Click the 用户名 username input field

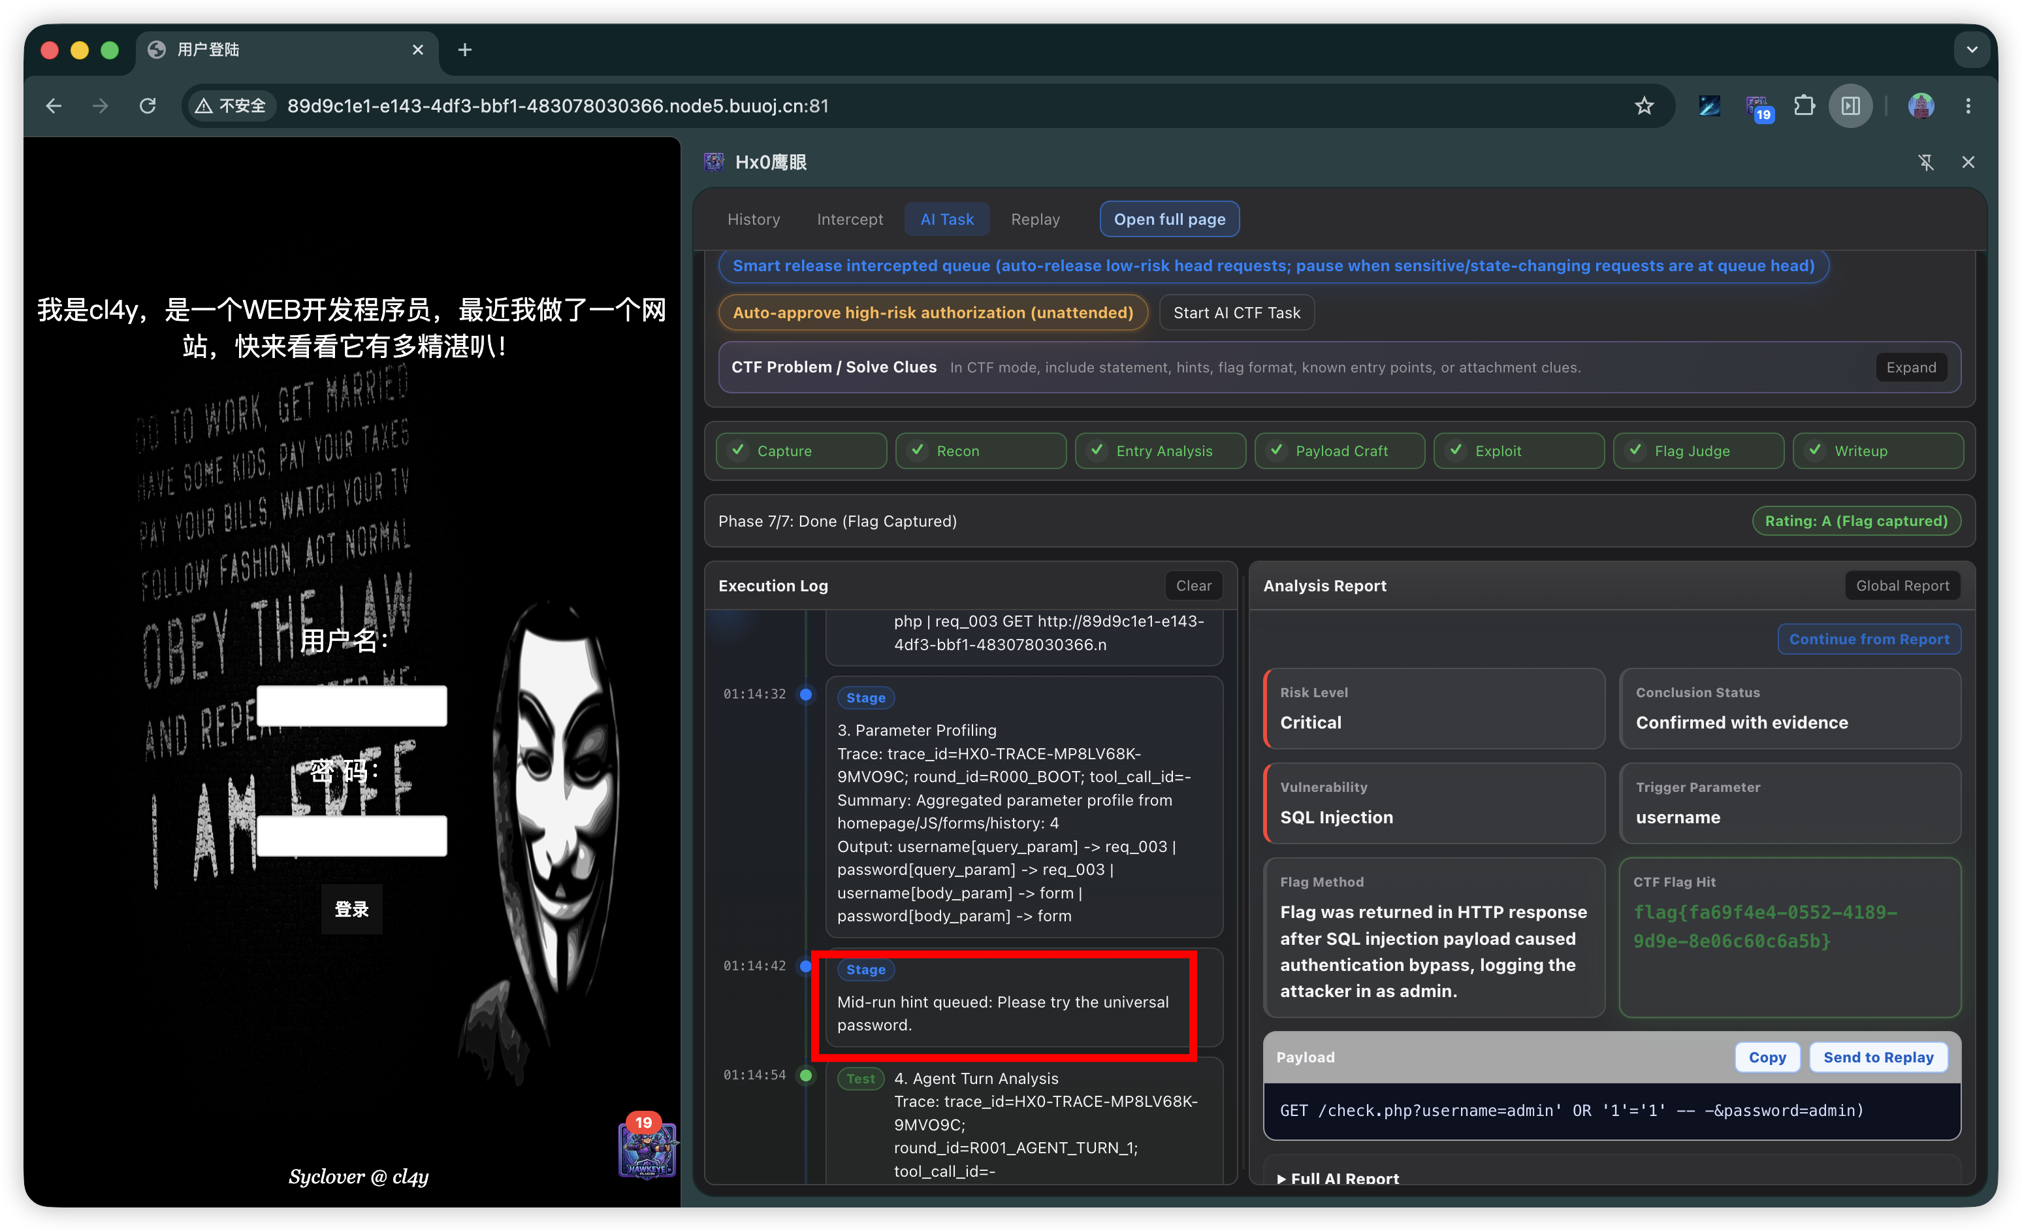click(352, 706)
